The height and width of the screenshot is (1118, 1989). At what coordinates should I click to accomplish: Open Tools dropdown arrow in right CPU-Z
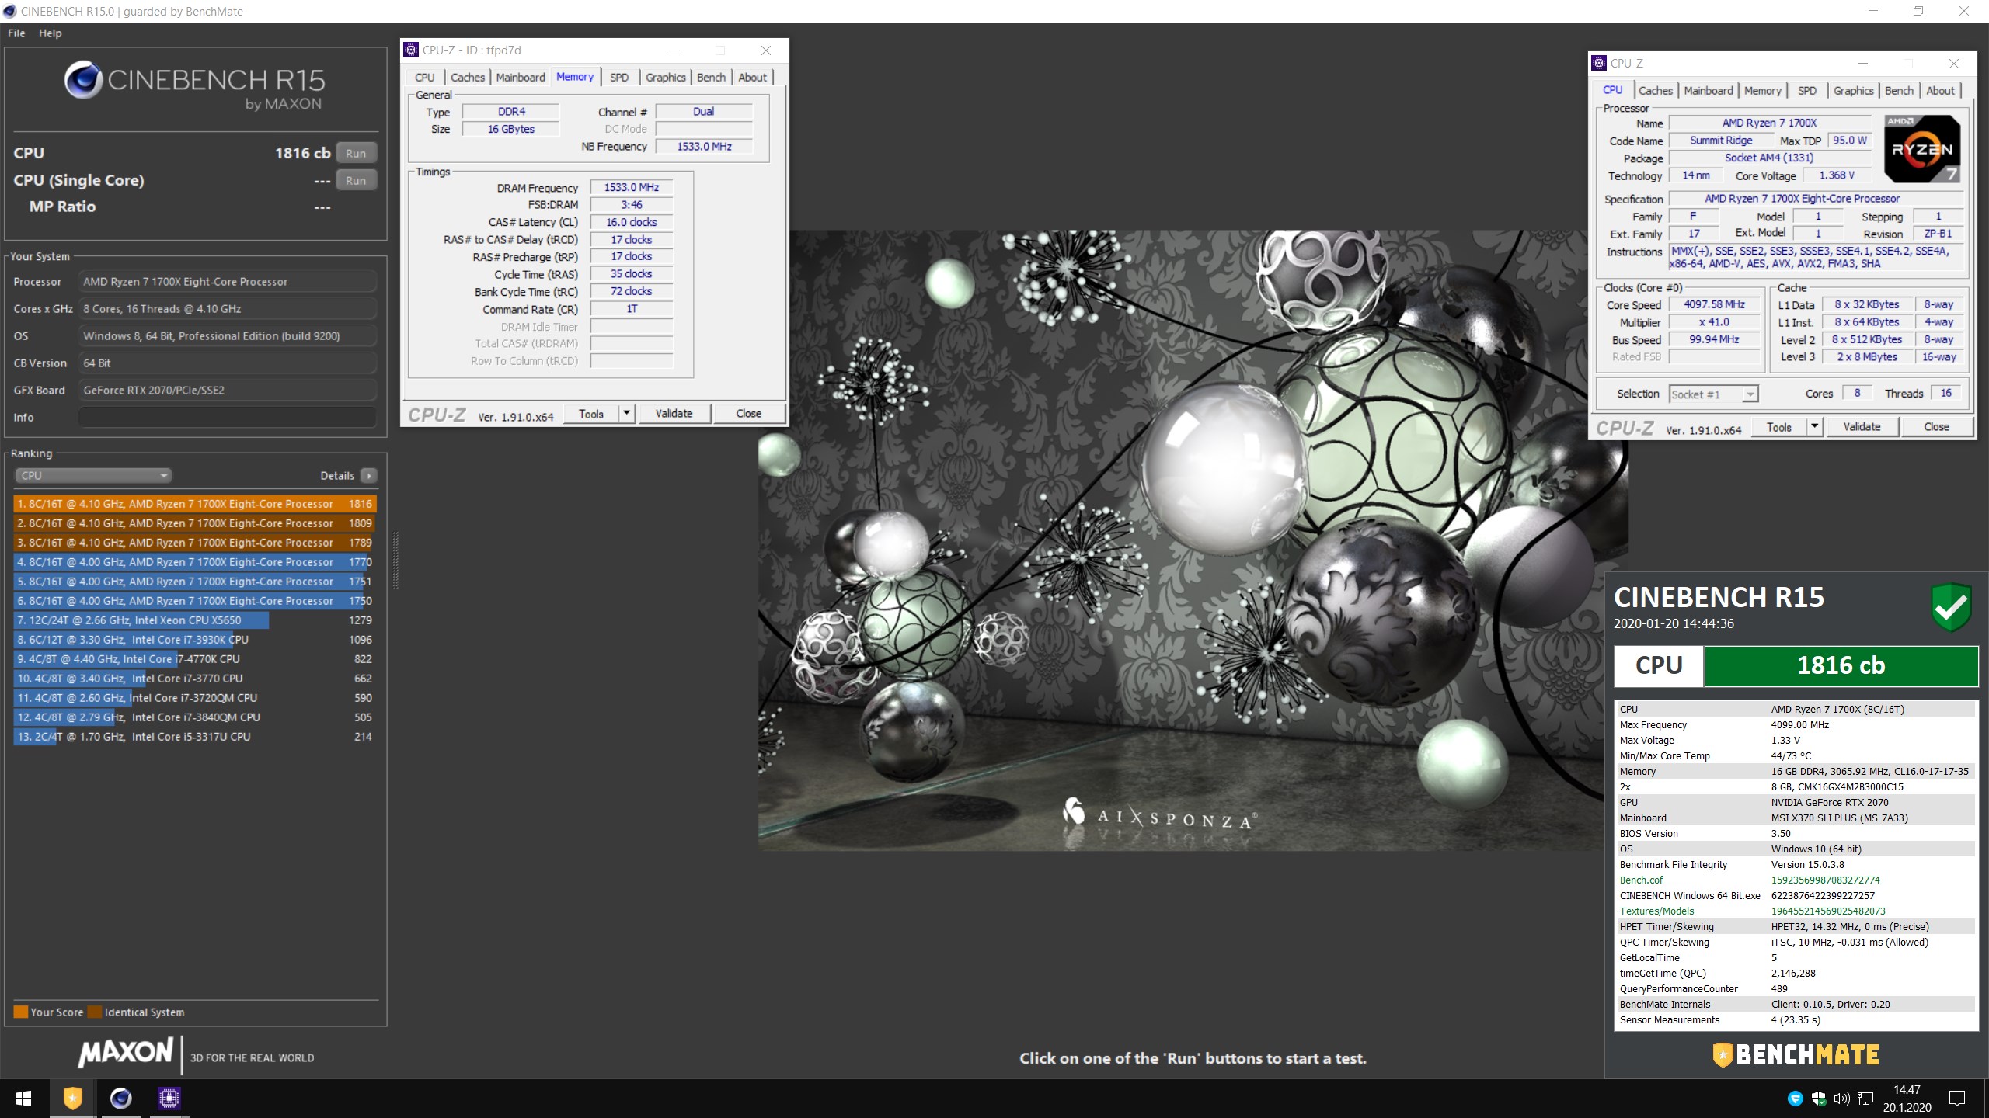click(1815, 427)
